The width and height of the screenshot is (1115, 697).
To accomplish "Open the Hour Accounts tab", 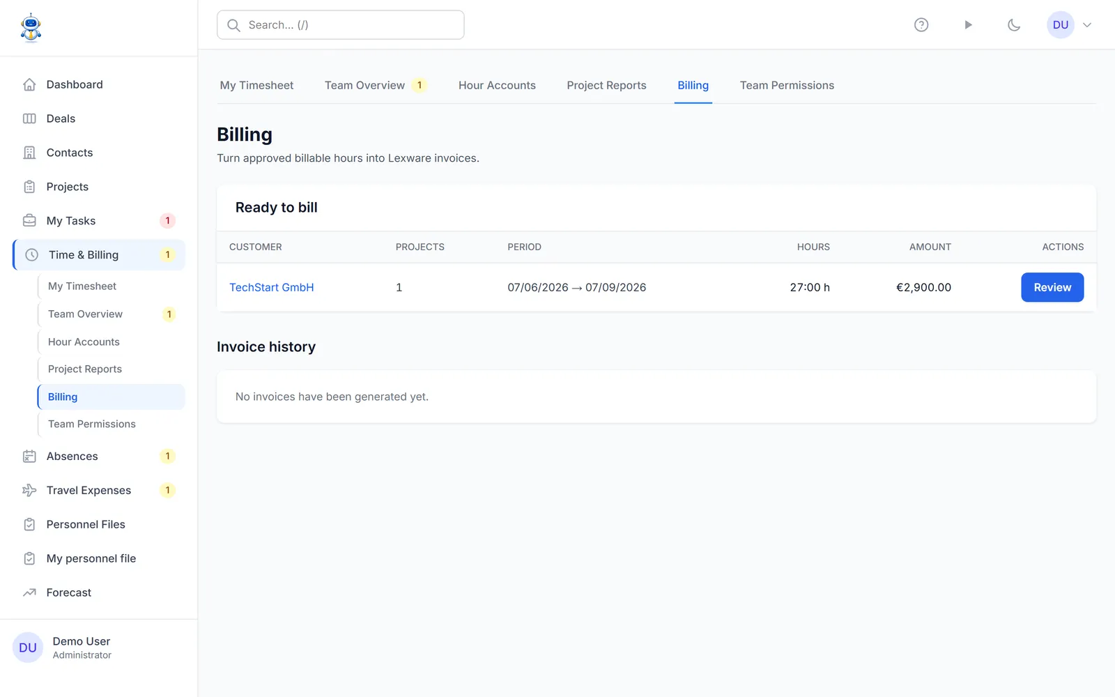I will (x=497, y=85).
